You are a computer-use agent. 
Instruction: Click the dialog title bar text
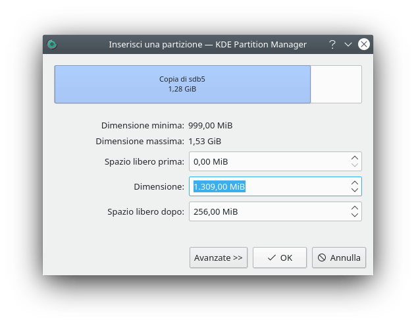coord(207,45)
